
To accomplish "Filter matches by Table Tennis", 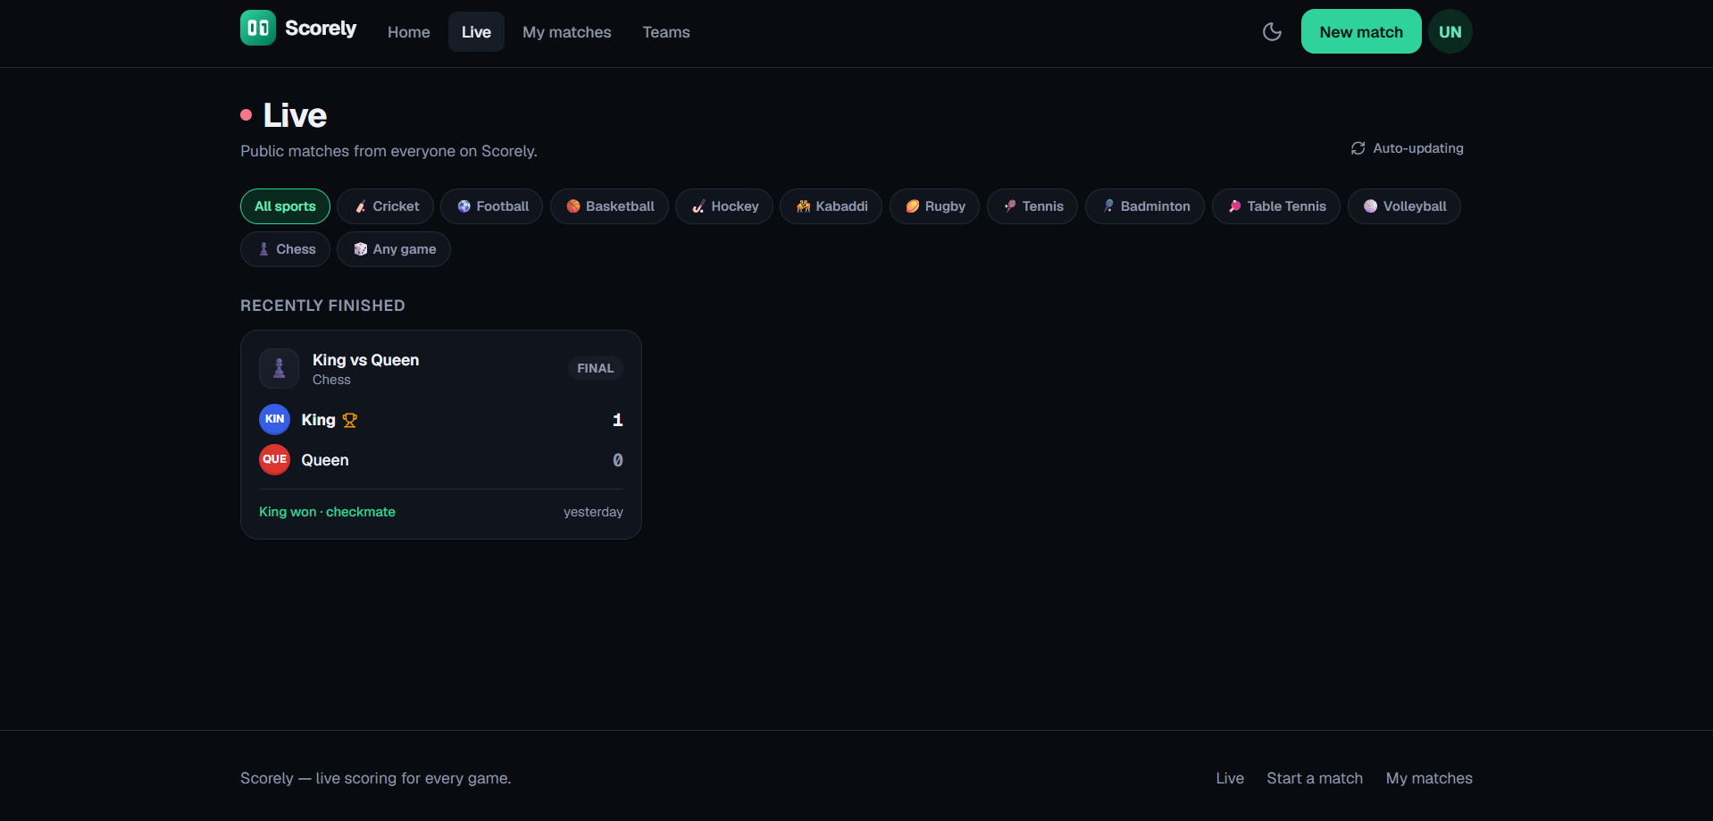I will coord(1275,206).
